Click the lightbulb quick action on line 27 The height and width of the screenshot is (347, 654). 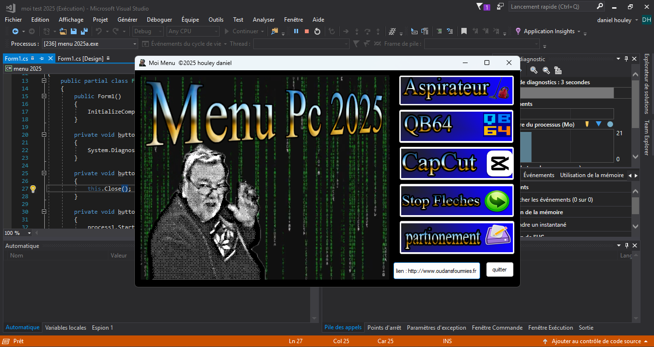(33, 189)
